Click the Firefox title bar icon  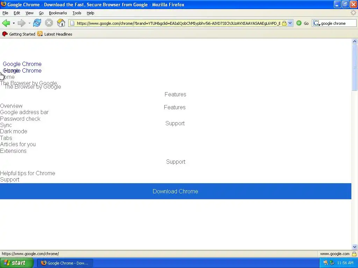[x=3, y=4]
